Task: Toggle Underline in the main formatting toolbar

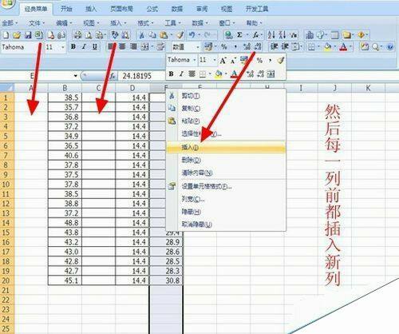Action: (95, 47)
